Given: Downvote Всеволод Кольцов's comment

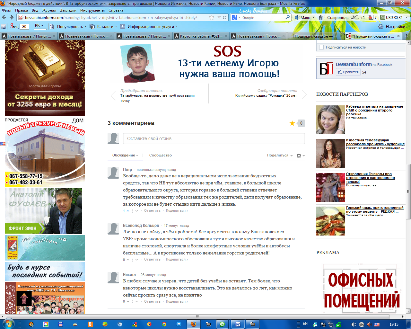Looking at the screenshot, I should pos(136,260).
